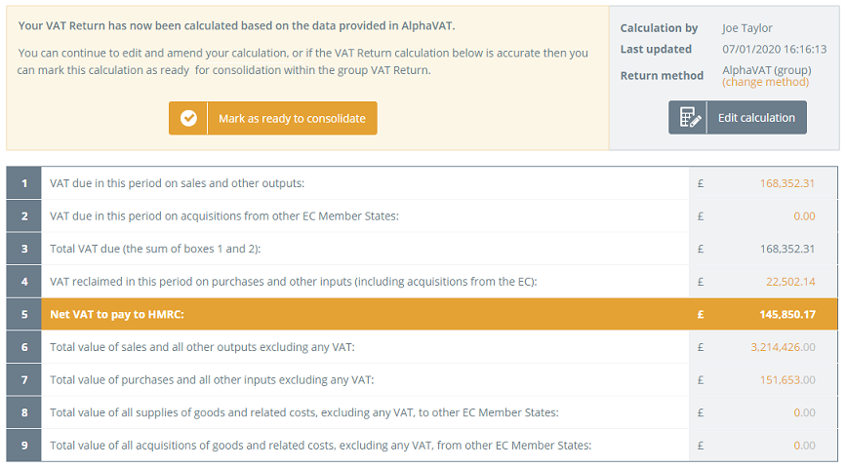Open box 1 value 168,352.31
The image size is (846, 468).
pyautogui.click(x=787, y=183)
